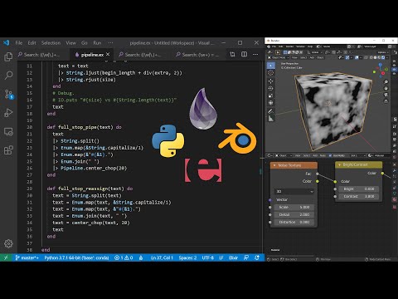Viewport: 398px width, 299px height.
Task: Open the Slot 1 material slot dropdown
Action: 358,155
